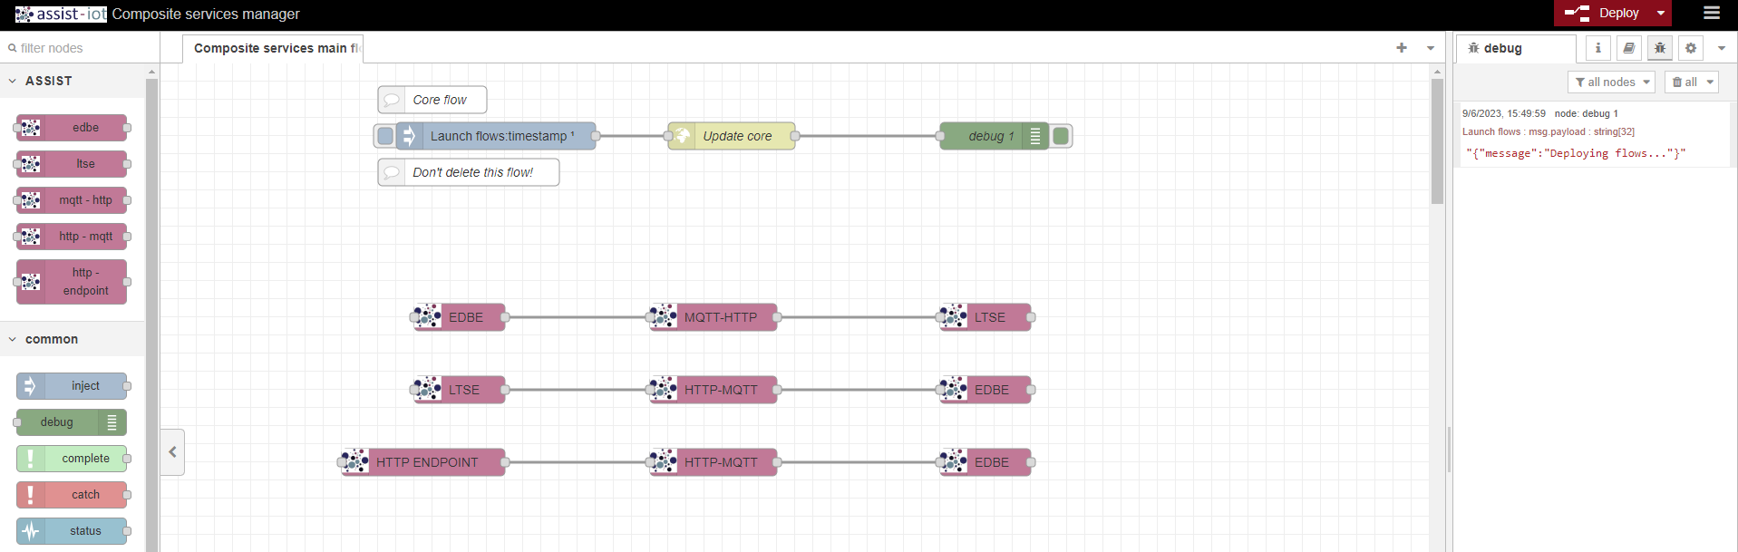The image size is (1738, 552).
Task: Open the help book sidebar icon
Action: tap(1629, 48)
